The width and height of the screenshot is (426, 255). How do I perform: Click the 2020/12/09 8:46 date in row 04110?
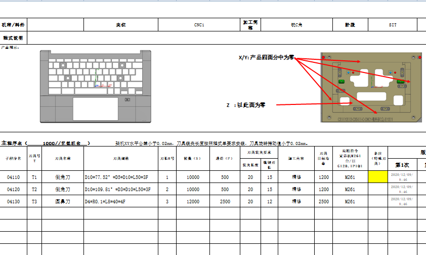402,177
